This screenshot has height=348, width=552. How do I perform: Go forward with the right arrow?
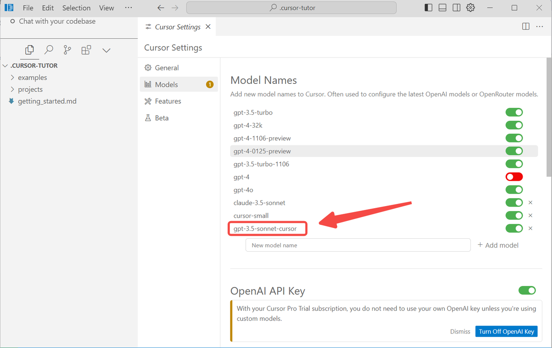(x=175, y=8)
